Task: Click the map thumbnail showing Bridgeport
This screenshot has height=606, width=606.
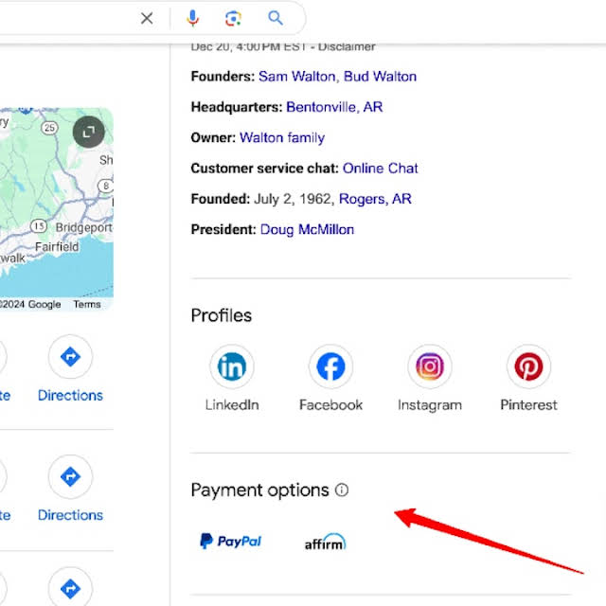Action: (x=57, y=208)
